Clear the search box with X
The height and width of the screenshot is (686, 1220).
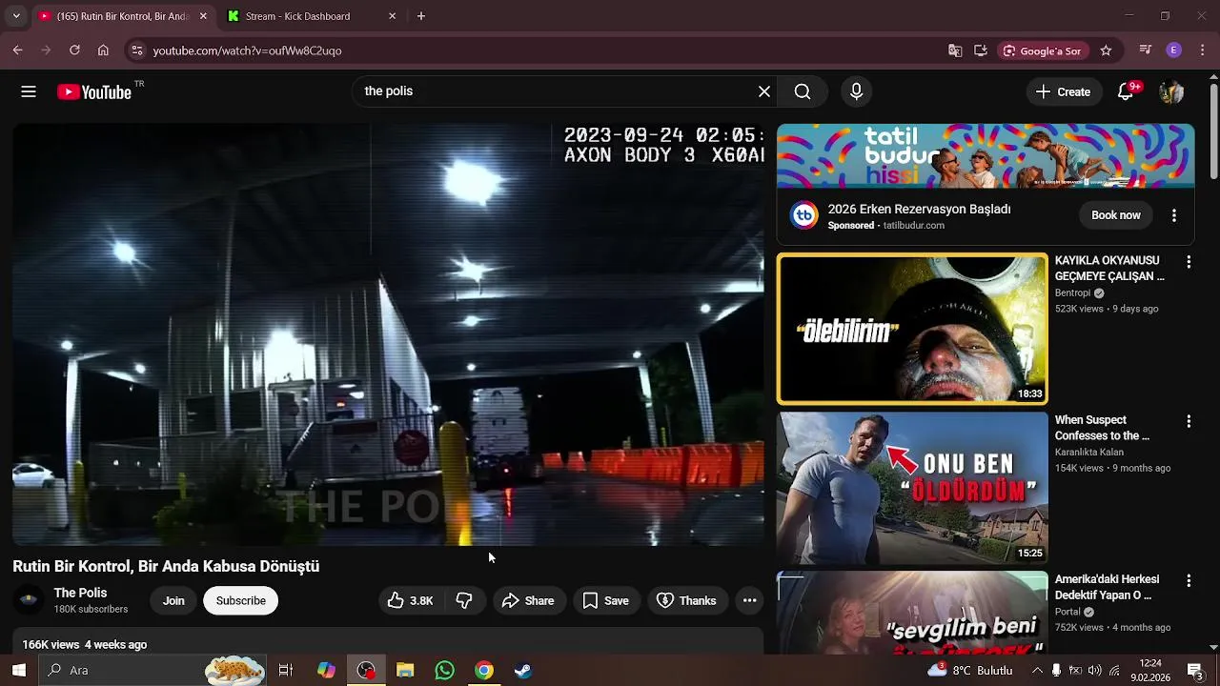pos(764,91)
